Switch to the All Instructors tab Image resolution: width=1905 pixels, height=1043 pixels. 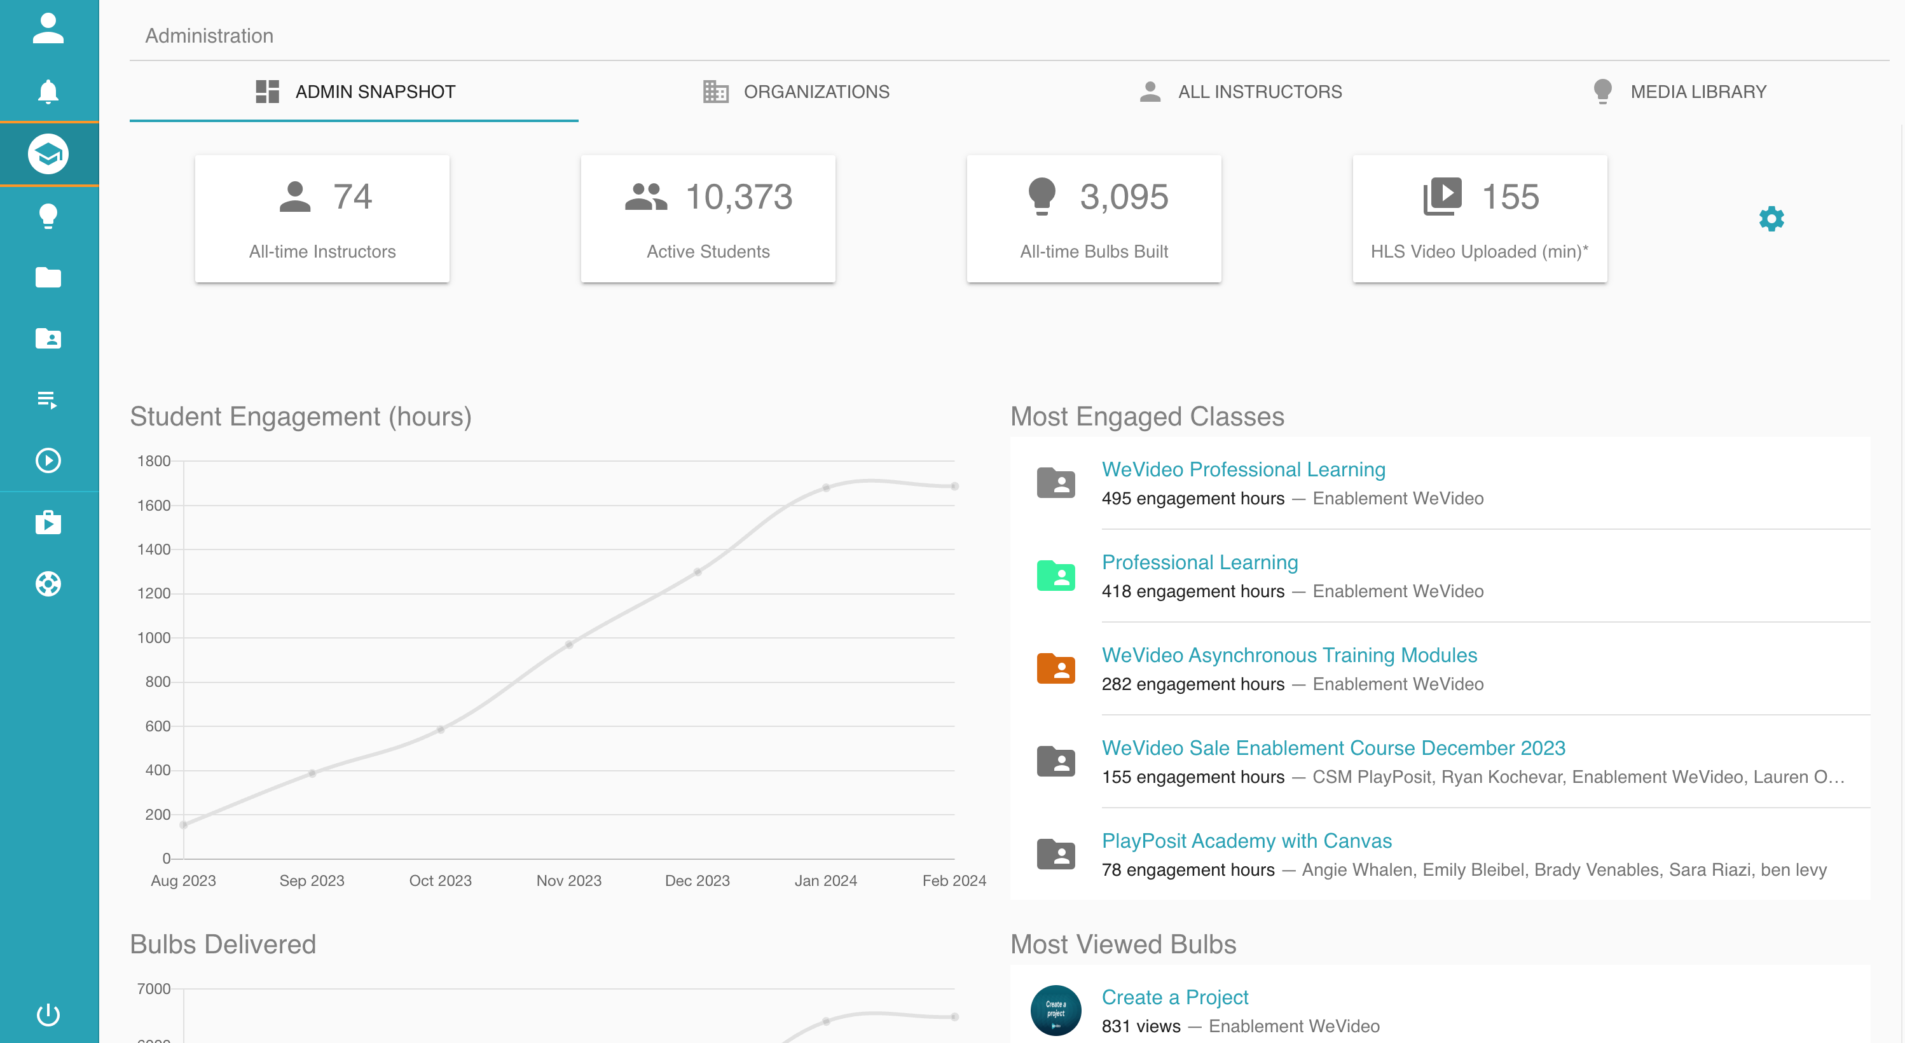click(x=1240, y=92)
